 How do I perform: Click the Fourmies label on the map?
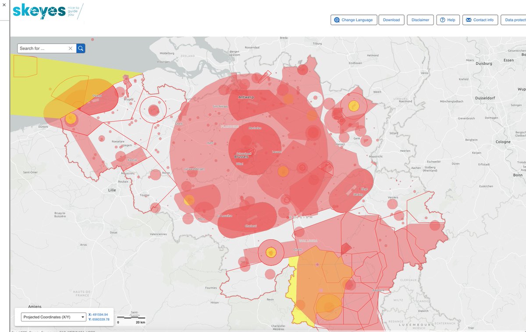[211, 288]
